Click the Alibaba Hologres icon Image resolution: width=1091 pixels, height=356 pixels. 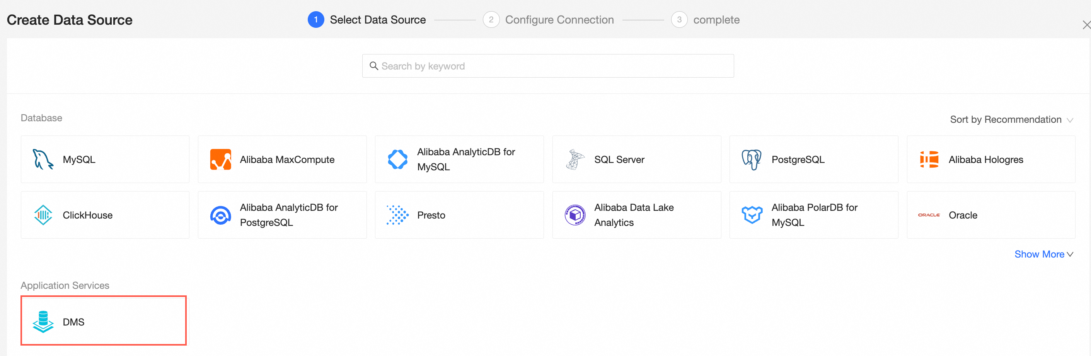929,159
